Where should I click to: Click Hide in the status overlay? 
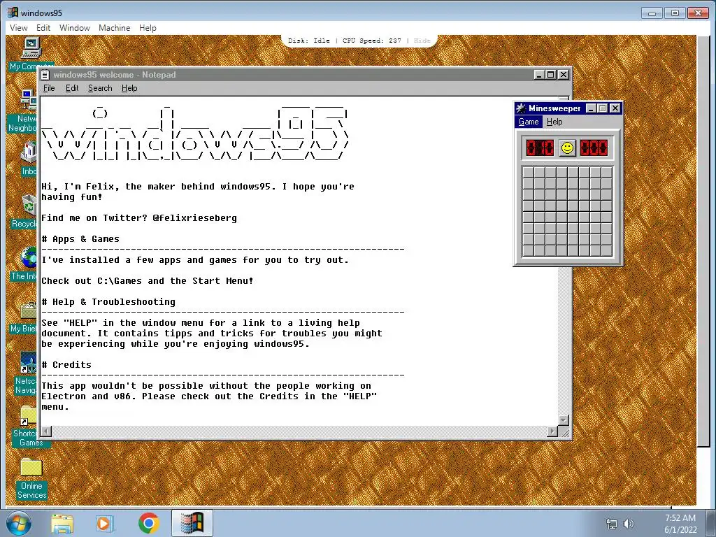pos(422,41)
